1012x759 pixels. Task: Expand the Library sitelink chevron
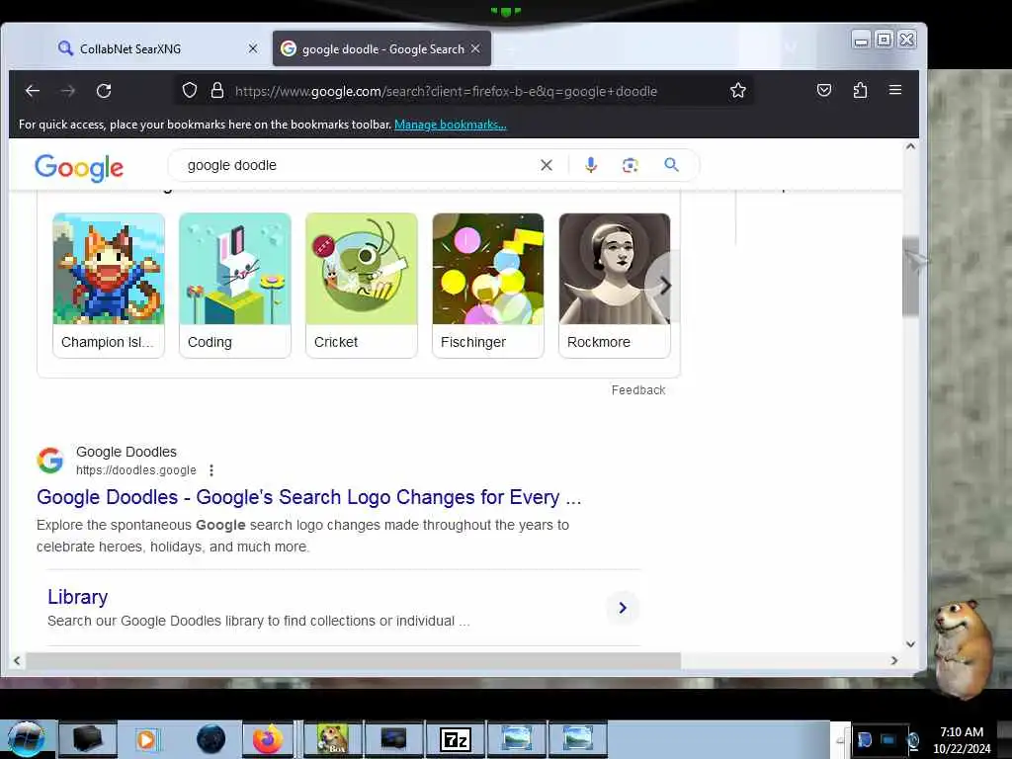(x=623, y=608)
